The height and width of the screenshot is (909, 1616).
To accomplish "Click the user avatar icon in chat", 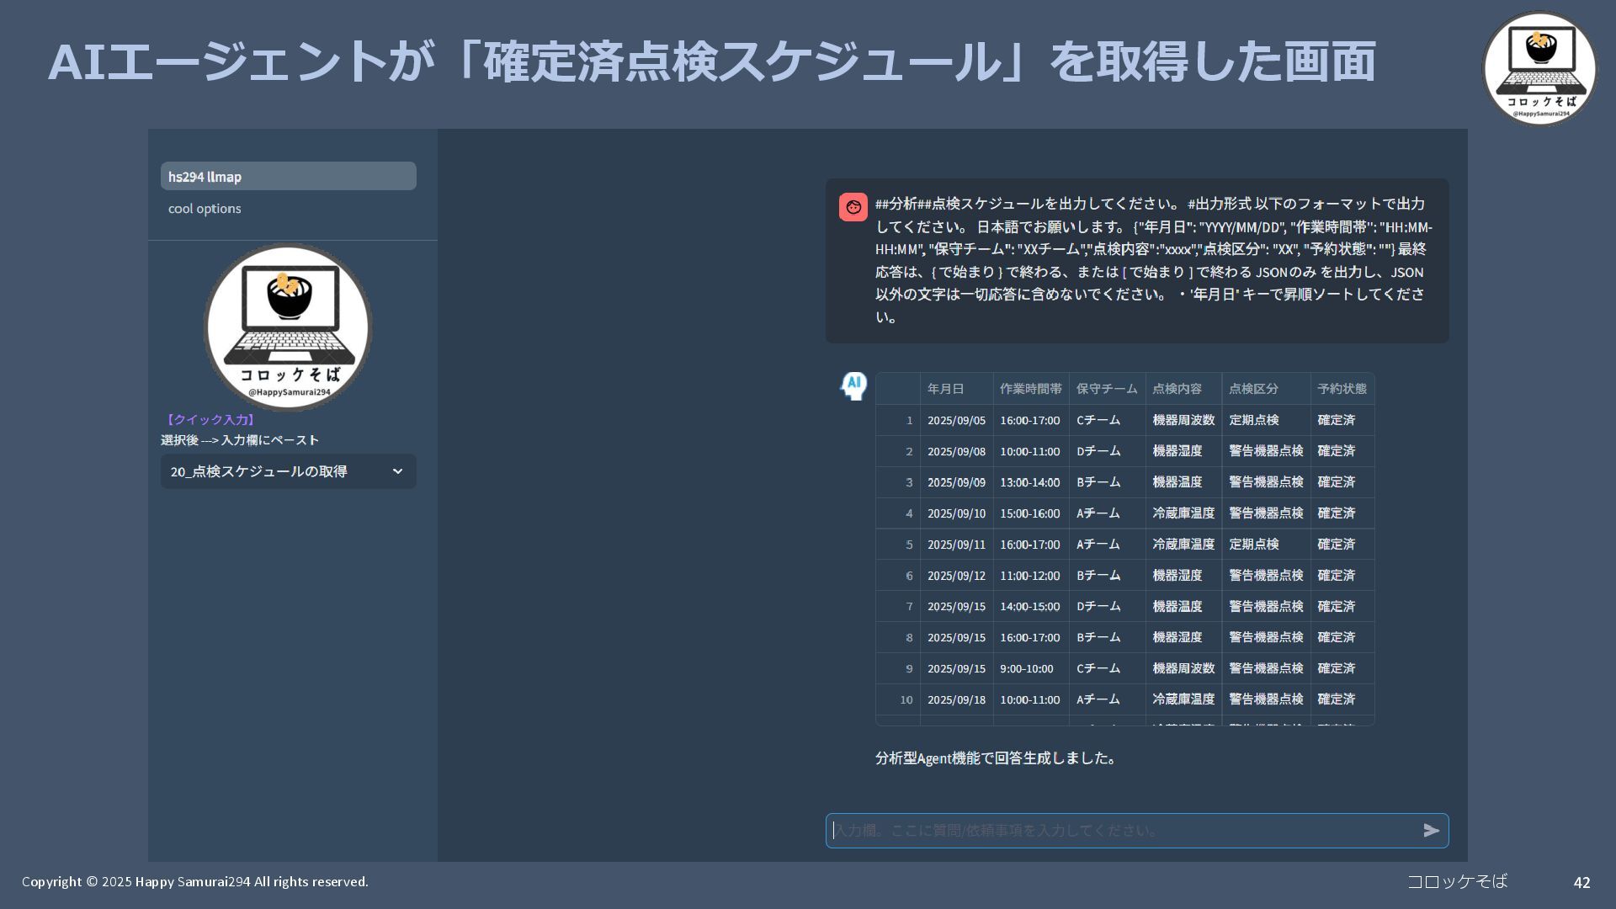I will pyautogui.click(x=853, y=207).
